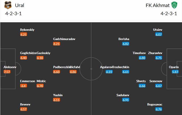Click Bogosavac's 6.76 rating badge
Viewport: 182px width, 115px height.
[x=159, y=109]
